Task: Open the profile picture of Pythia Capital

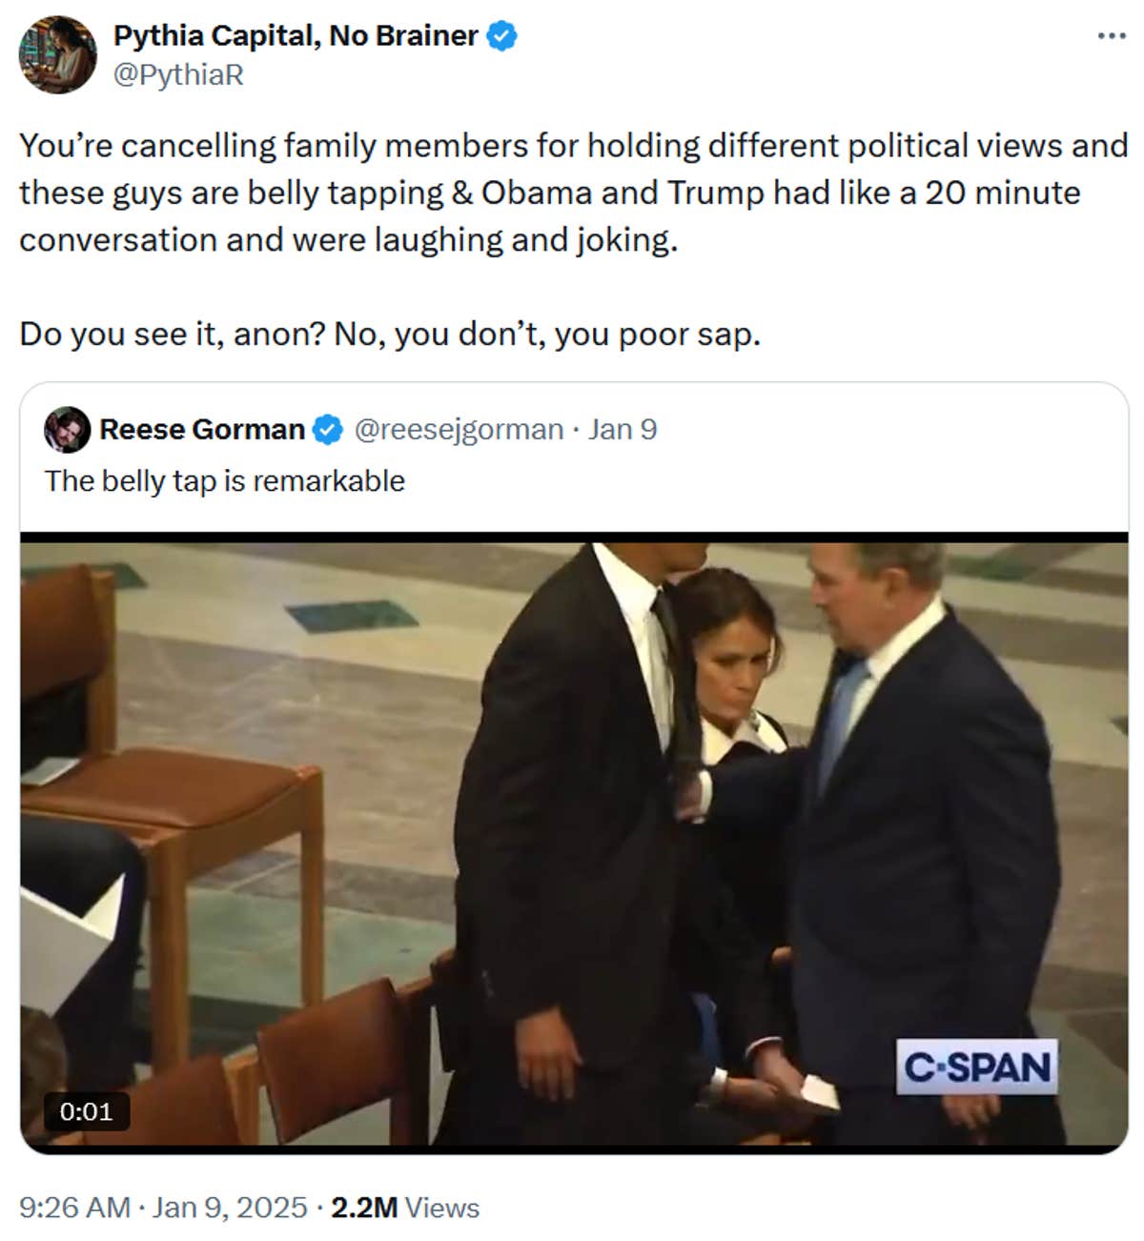Action: tap(59, 52)
